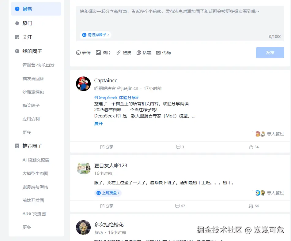Switch to the 热门 feed
Screen dimensions: 291x241
(27, 23)
